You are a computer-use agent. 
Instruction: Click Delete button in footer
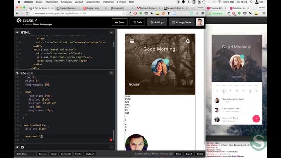(78, 154)
